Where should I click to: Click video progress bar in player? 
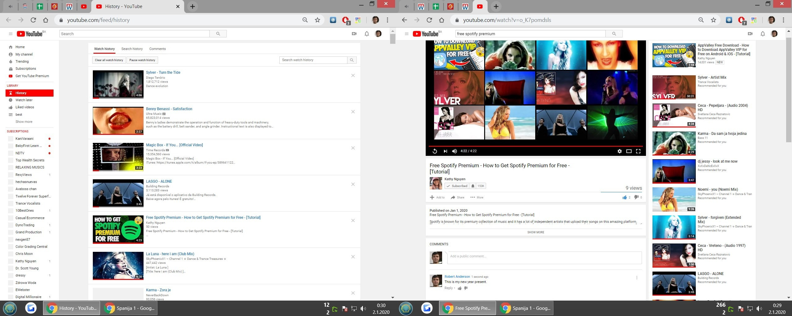pyautogui.click(x=536, y=146)
